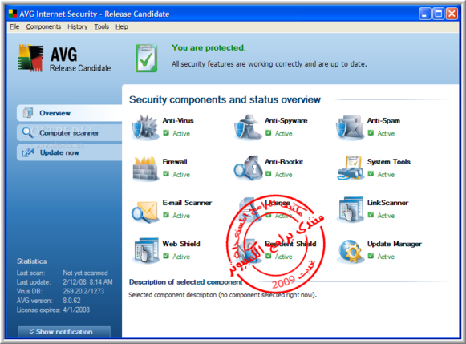Click Firewall green Active status check
This screenshot has height=344, width=466.
tap(166, 174)
